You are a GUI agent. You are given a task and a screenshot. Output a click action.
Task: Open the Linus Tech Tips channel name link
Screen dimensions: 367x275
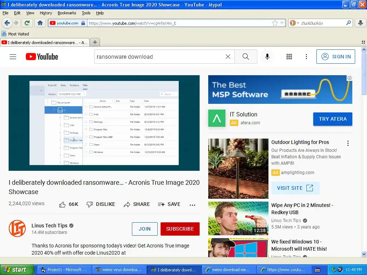(x=49, y=226)
